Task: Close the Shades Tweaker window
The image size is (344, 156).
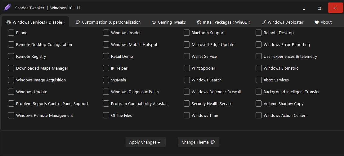Action: click(x=335, y=8)
